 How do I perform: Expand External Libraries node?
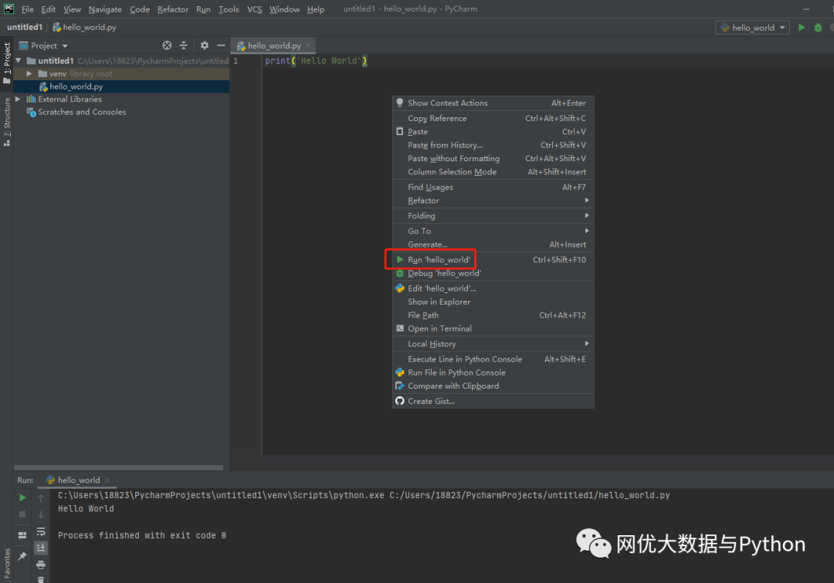[18, 99]
